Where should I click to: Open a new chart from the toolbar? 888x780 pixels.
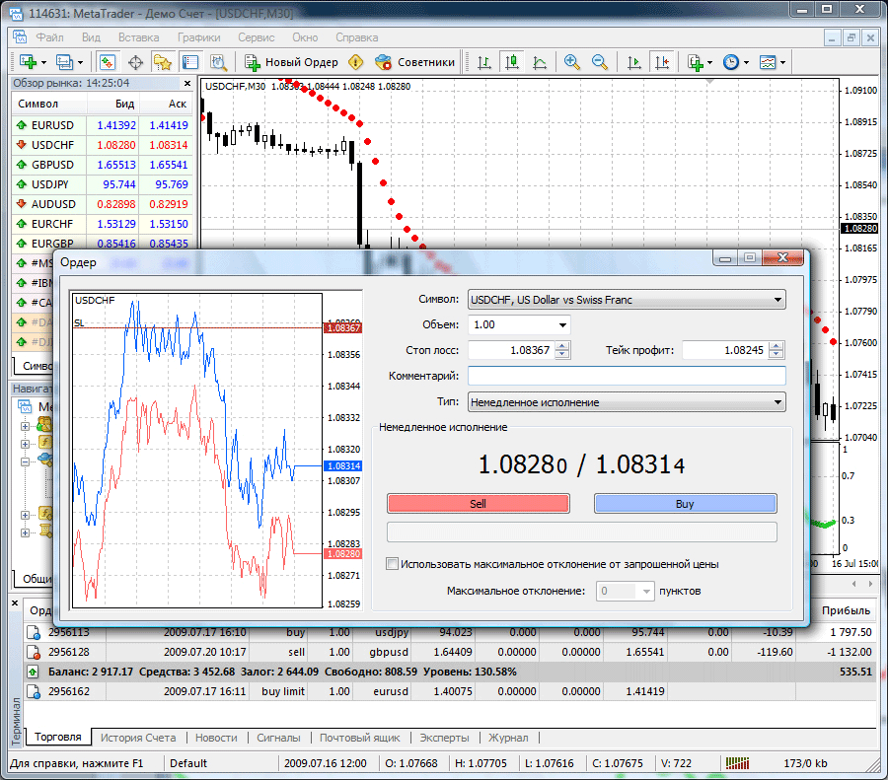click(28, 62)
